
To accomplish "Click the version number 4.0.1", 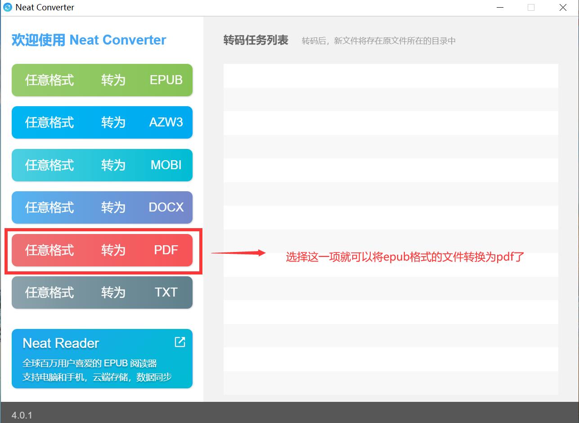I will point(21,415).
